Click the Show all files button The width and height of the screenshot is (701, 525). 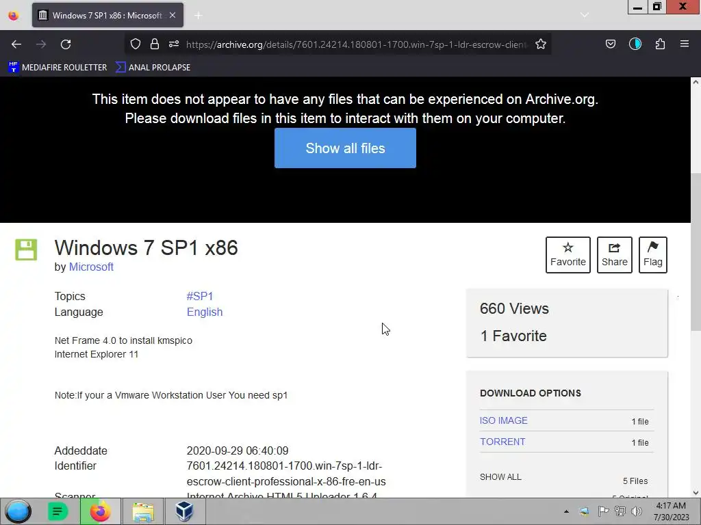click(345, 148)
